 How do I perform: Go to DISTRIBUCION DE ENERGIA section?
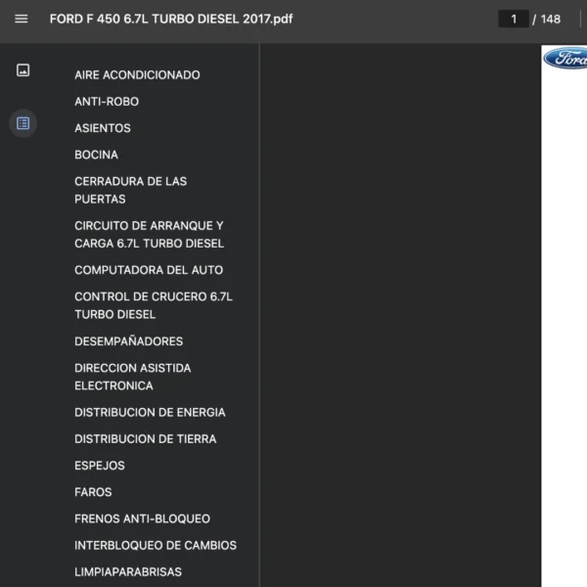pos(150,413)
